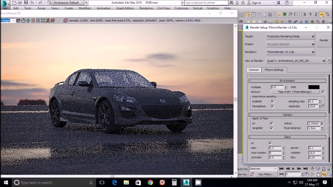Viewport: 333px width, 187px height.
Task: Select the Pan View hand tool
Action: tap(318, 174)
